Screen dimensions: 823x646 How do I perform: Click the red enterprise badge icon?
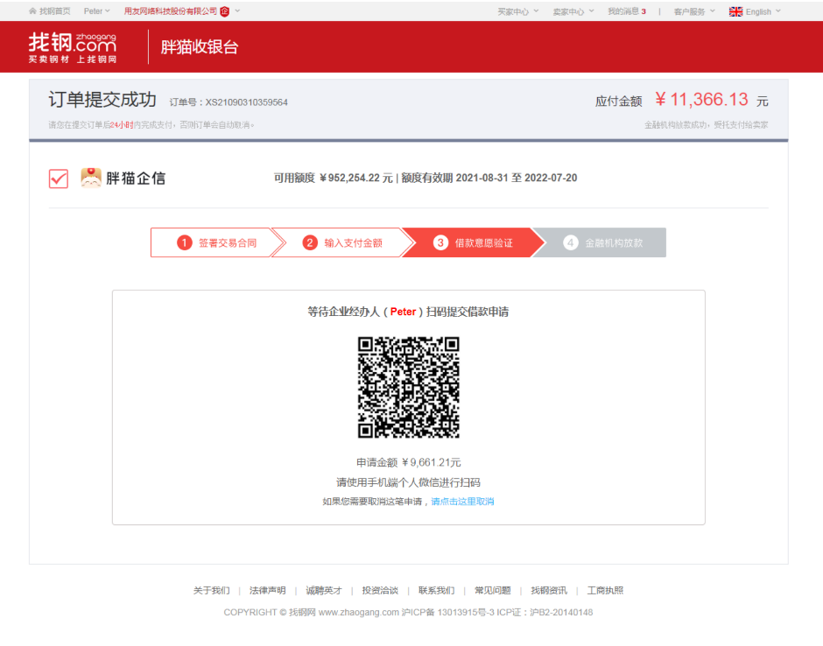tap(225, 11)
